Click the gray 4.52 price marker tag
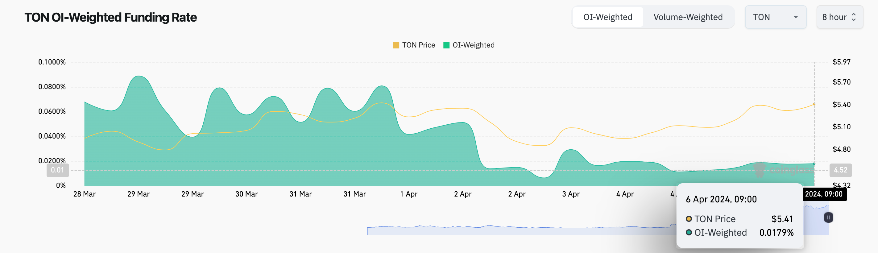878x253 pixels. coord(840,170)
